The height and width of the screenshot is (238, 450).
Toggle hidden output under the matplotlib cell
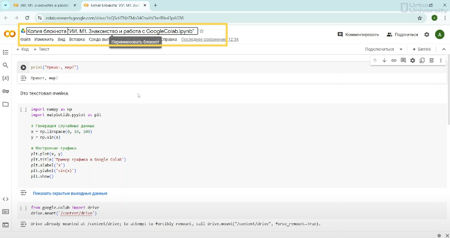click(x=24, y=193)
